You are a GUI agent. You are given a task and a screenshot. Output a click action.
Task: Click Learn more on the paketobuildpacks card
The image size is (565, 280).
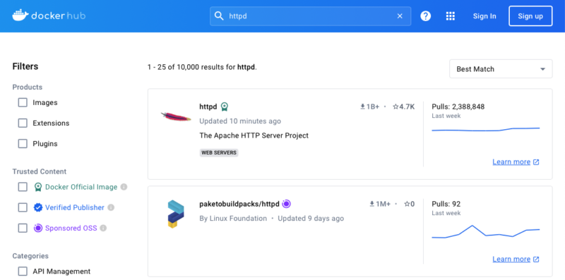(x=516, y=259)
